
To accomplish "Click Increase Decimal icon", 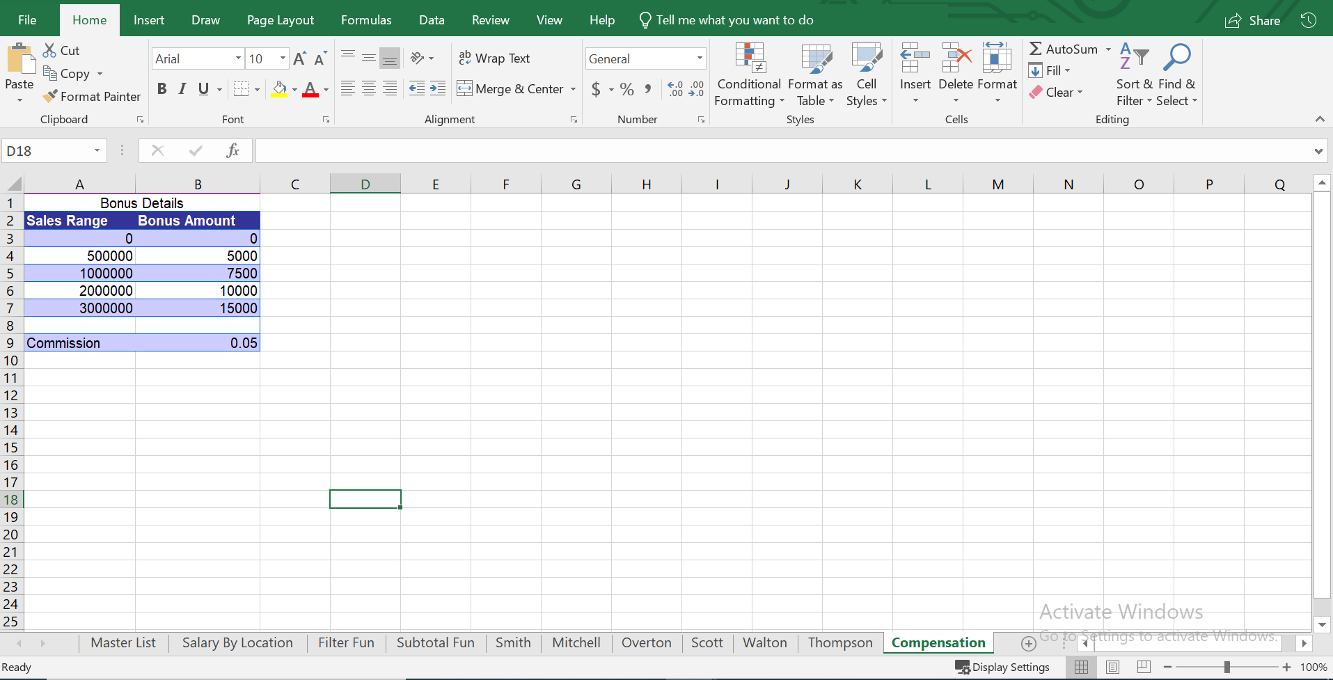I will pos(675,89).
